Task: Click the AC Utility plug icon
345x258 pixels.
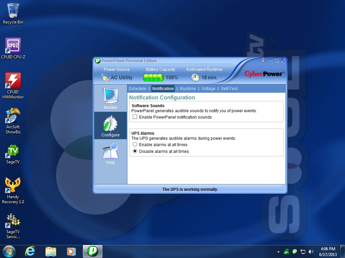Action: [105, 78]
